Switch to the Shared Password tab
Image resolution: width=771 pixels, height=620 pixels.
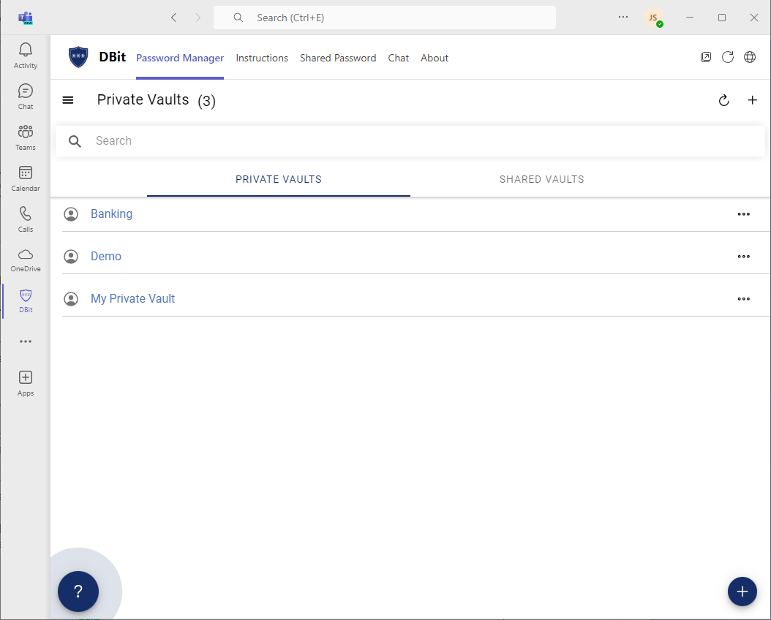338,58
